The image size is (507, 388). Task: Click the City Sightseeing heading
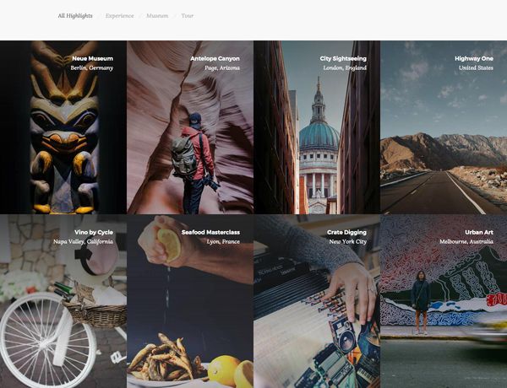343,58
